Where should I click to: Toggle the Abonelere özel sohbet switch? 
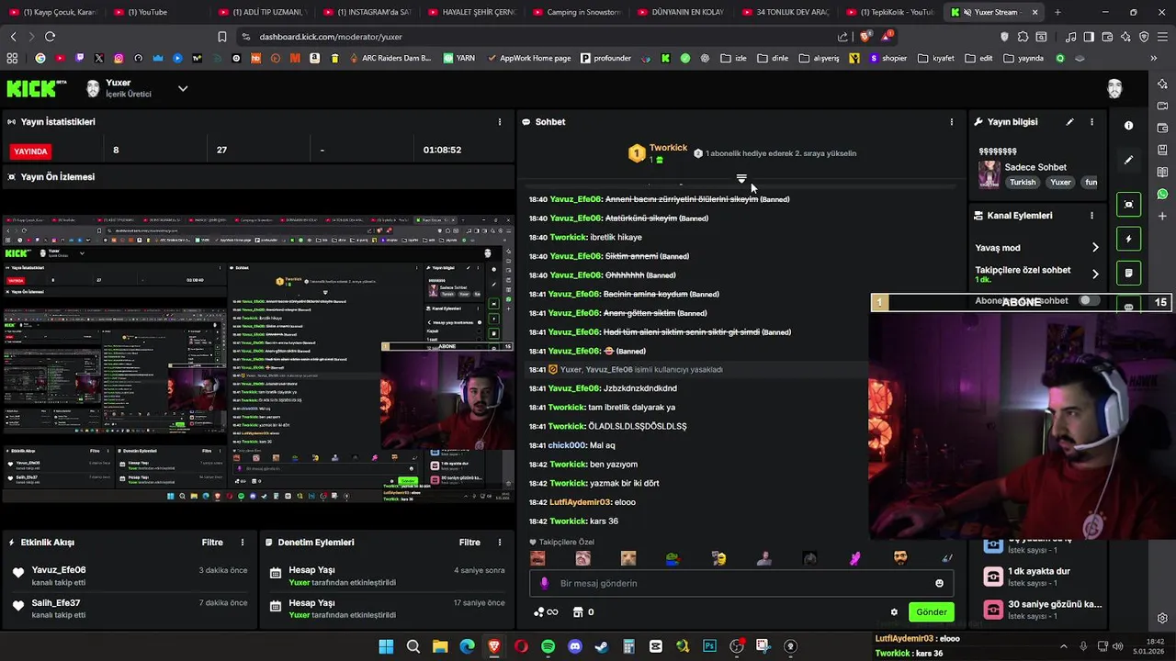[1088, 300]
